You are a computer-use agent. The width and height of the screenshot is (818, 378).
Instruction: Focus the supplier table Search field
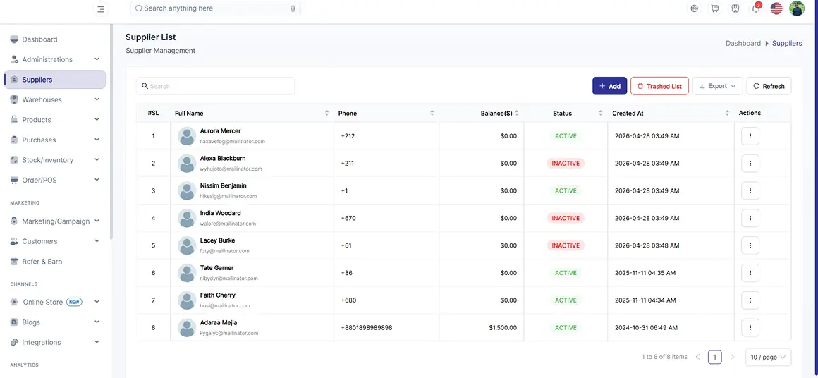coord(215,86)
